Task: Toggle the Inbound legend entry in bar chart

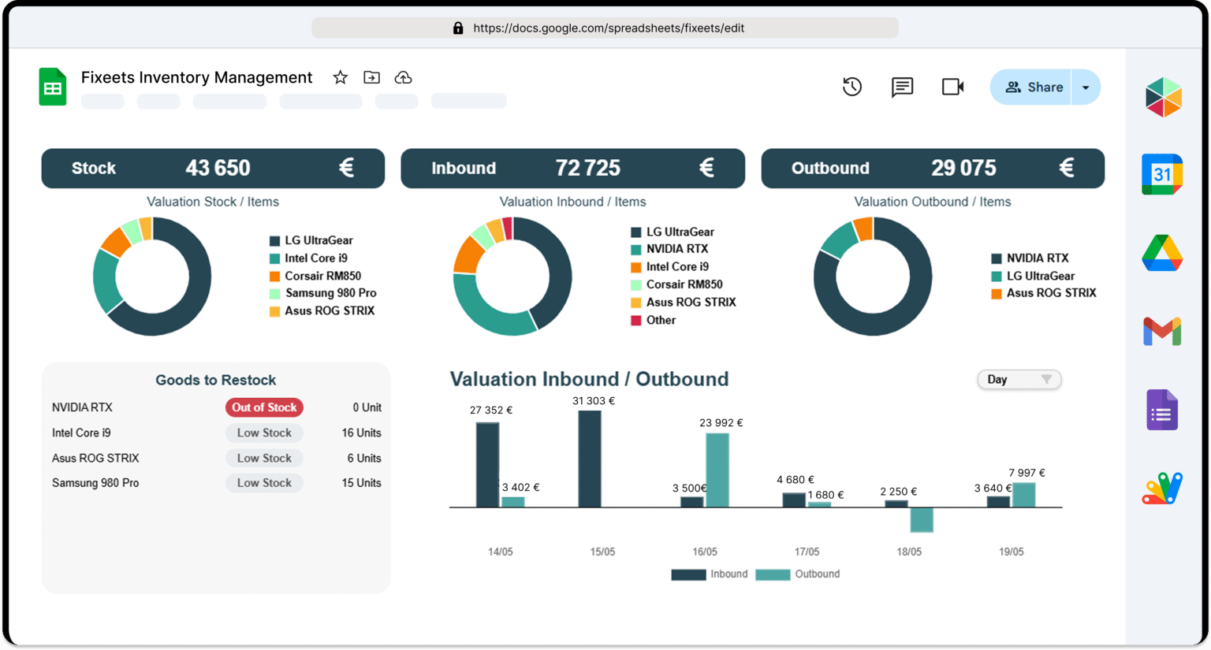Action: click(x=709, y=574)
